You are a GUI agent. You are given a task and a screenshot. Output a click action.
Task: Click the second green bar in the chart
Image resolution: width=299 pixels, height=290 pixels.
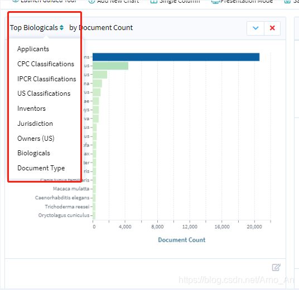tap(110, 66)
